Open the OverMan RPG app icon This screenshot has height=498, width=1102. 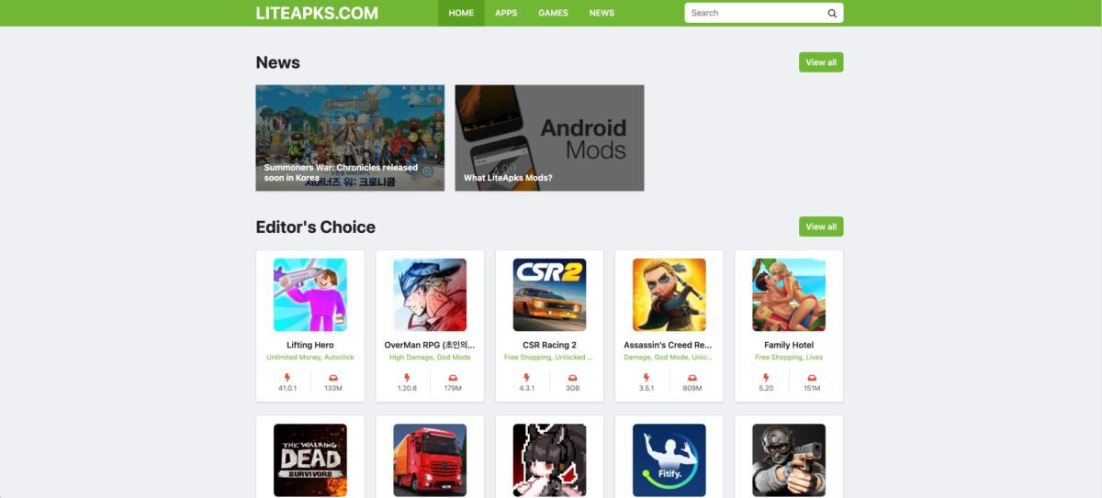click(430, 294)
